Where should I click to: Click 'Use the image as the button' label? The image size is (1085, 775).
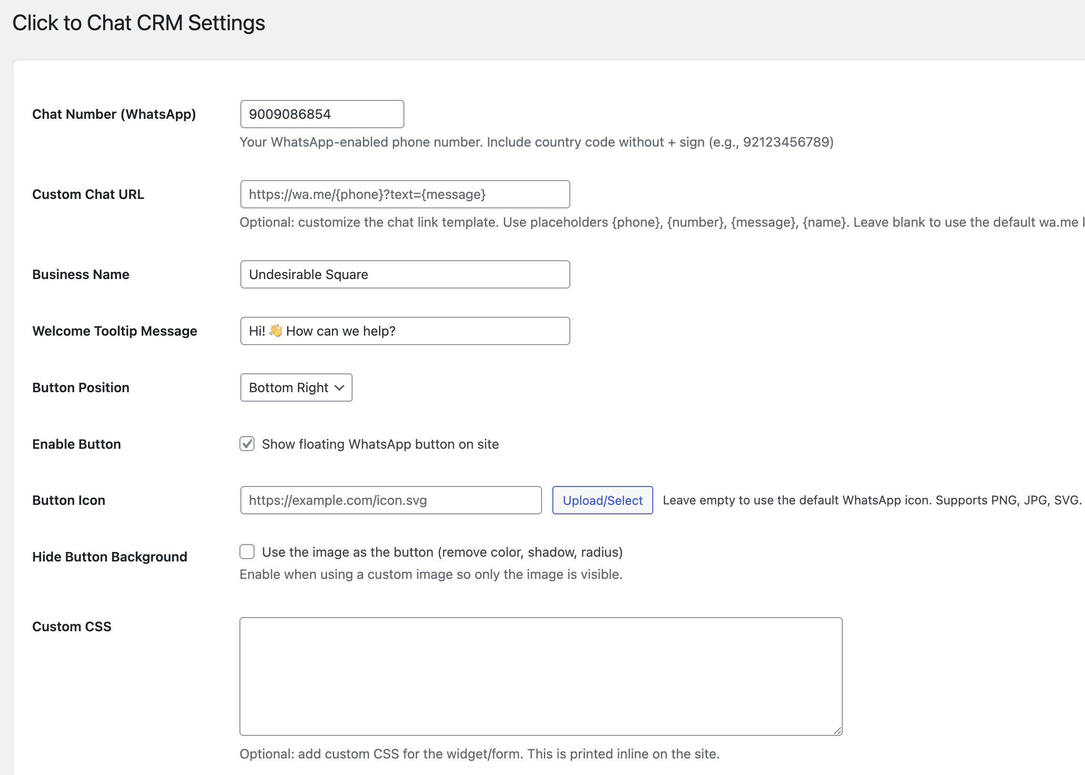coord(442,552)
